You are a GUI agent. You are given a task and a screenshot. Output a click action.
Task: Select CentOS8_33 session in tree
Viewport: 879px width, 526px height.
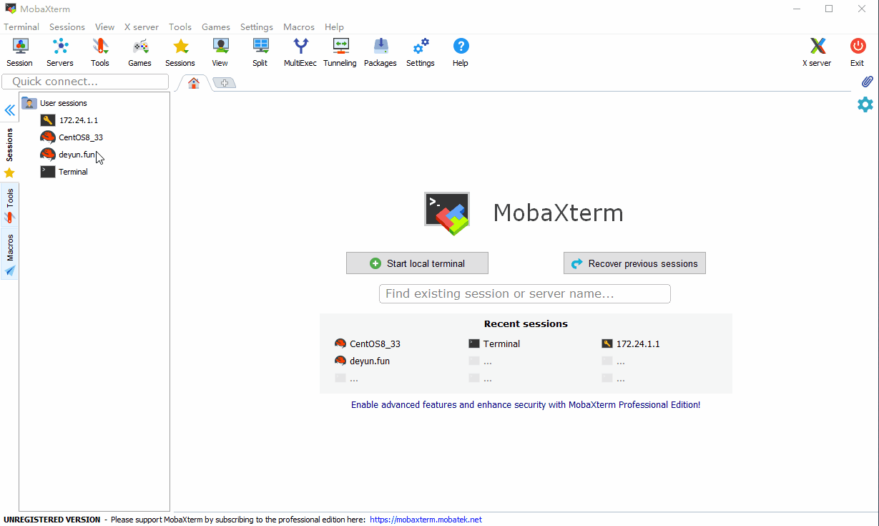pyautogui.click(x=72, y=137)
